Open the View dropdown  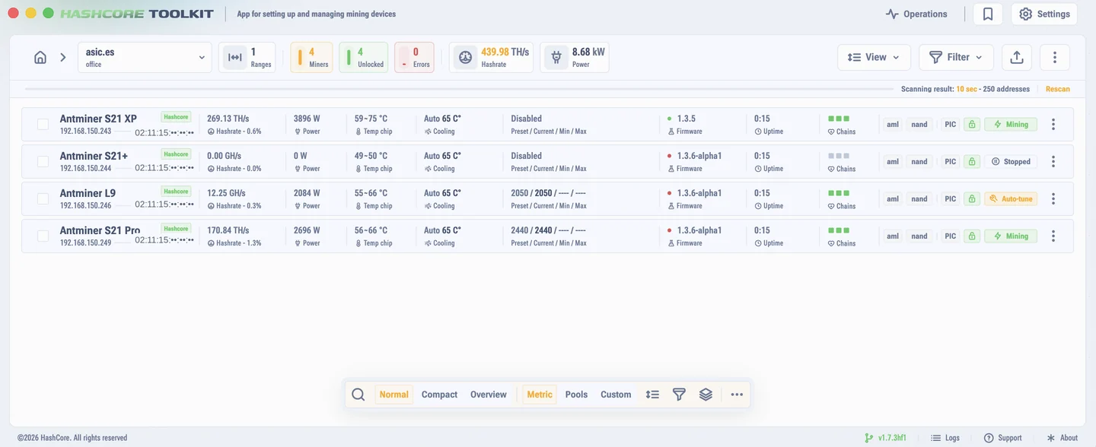pyautogui.click(x=874, y=57)
